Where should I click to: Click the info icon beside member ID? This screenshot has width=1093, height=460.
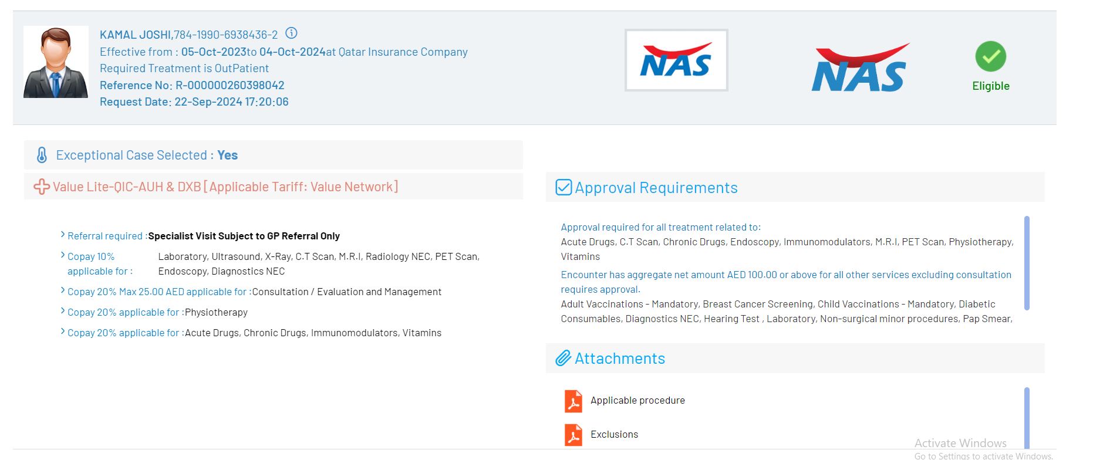point(291,33)
